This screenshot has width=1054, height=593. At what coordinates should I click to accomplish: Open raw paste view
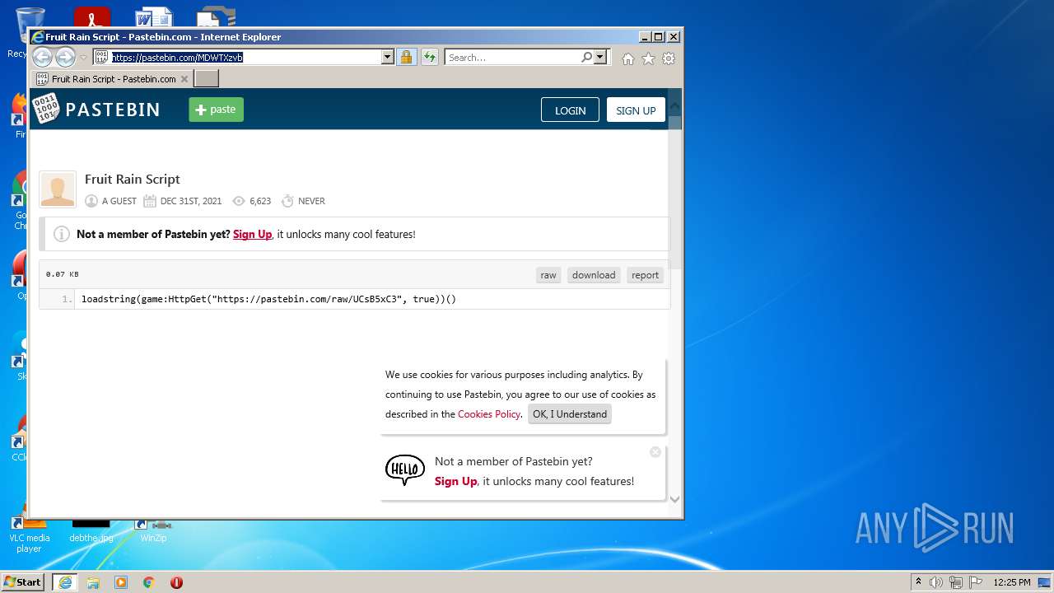pyautogui.click(x=548, y=275)
